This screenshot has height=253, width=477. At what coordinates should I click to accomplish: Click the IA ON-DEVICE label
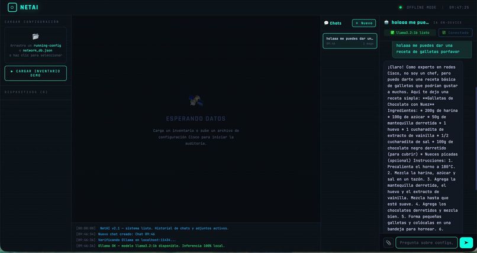447,22
